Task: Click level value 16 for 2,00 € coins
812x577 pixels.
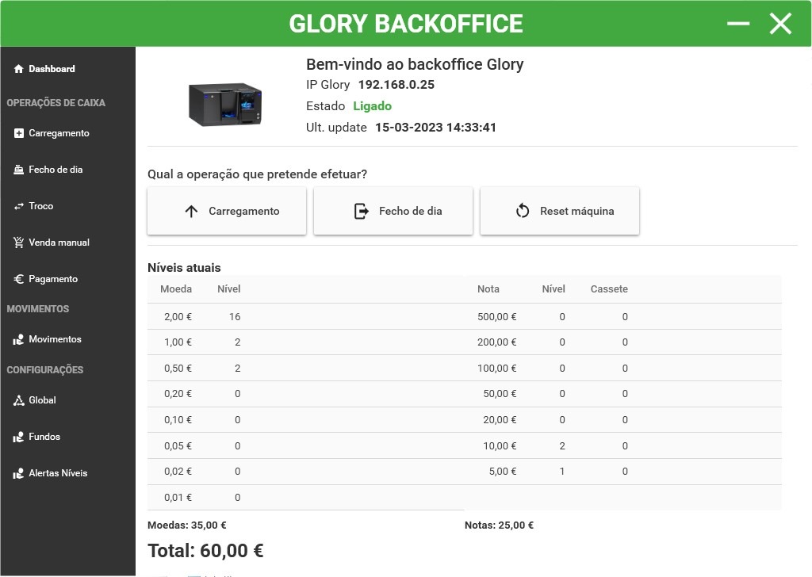Action: tap(235, 317)
